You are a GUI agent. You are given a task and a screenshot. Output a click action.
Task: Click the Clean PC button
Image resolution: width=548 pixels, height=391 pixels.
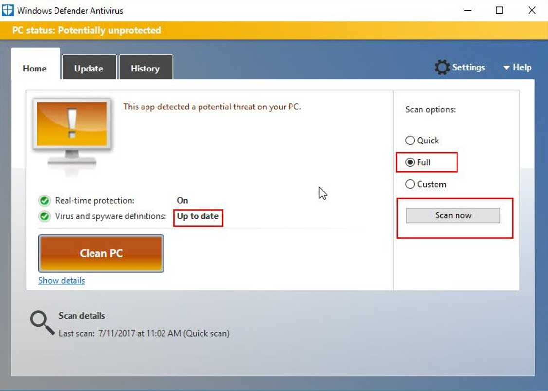(101, 253)
